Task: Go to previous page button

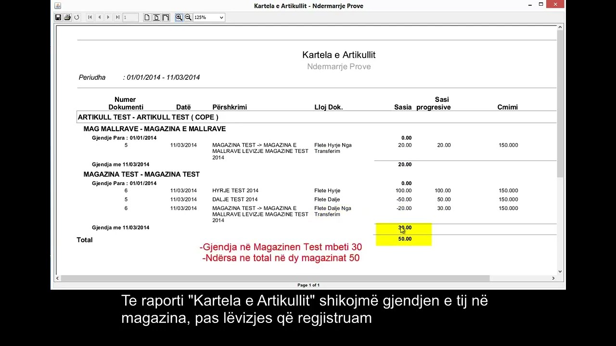Action: [99, 17]
